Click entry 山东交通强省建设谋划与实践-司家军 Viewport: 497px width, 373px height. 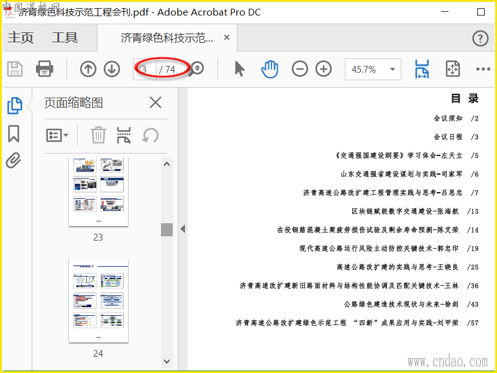[401, 174]
